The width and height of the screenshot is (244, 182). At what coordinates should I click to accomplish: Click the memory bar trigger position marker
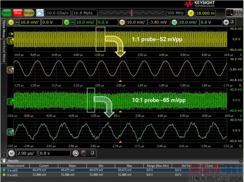pos(132,13)
